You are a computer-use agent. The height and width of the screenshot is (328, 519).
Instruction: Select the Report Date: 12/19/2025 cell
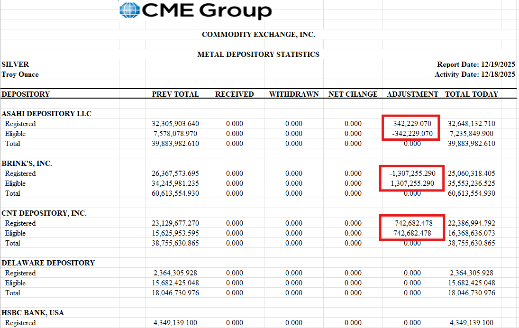point(476,64)
